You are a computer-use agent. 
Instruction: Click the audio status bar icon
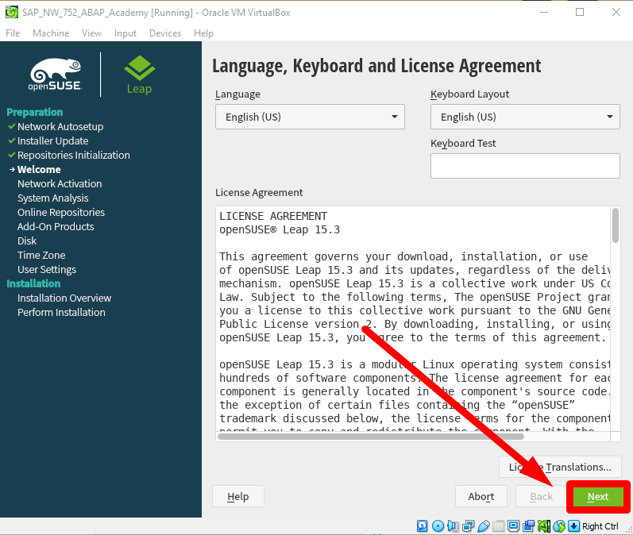[x=453, y=526]
